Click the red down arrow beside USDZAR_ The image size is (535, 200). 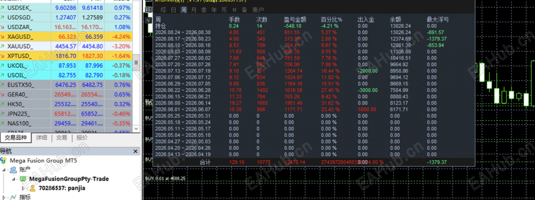click(x=3, y=27)
